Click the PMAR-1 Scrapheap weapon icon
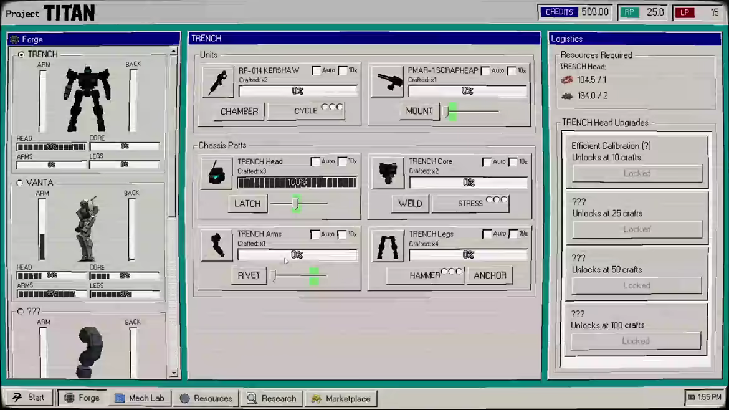The height and width of the screenshot is (410, 729). coord(388,82)
